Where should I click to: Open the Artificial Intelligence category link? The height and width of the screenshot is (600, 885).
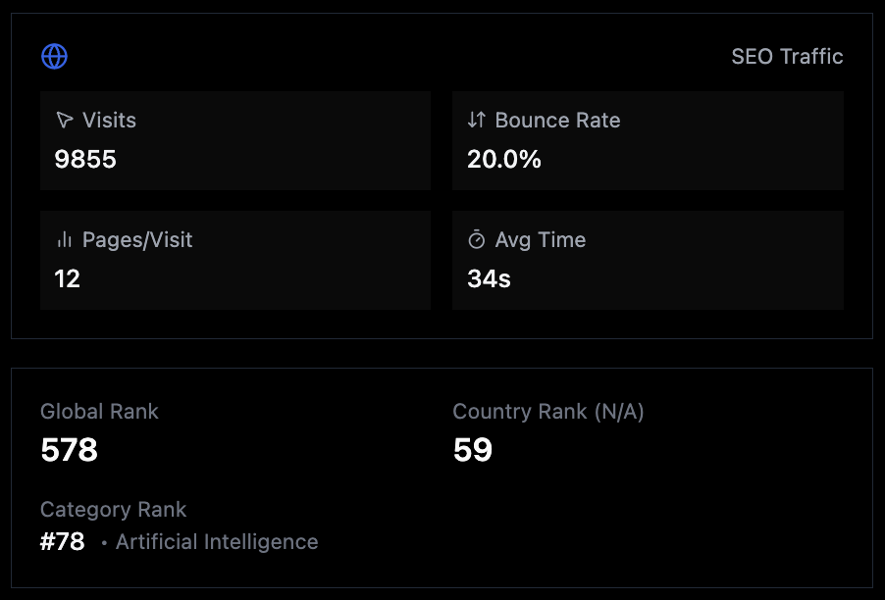point(217,542)
